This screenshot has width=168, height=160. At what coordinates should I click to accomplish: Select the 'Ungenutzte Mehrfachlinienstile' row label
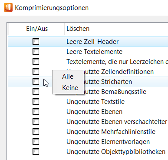click(111, 132)
